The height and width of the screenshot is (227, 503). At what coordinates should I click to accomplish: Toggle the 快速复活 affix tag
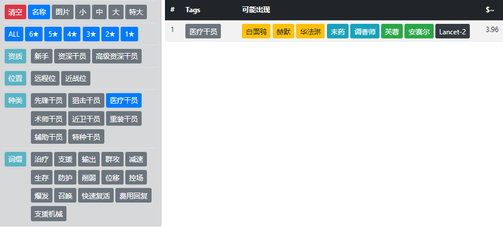[96, 196]
